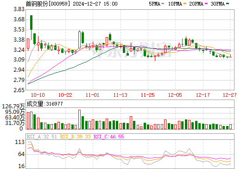Click the 16 RSI axis label

pyautogui.click(x=21, y=166)
